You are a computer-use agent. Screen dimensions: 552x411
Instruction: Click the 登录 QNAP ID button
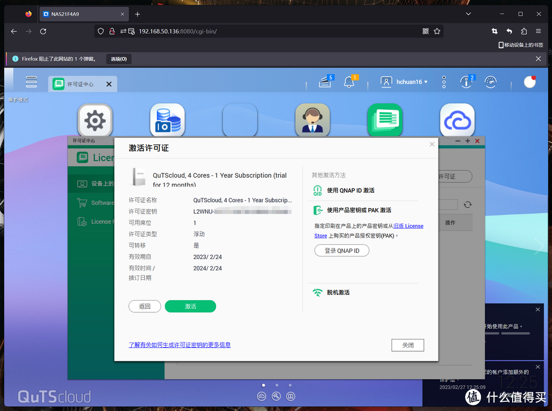(342, 251)
